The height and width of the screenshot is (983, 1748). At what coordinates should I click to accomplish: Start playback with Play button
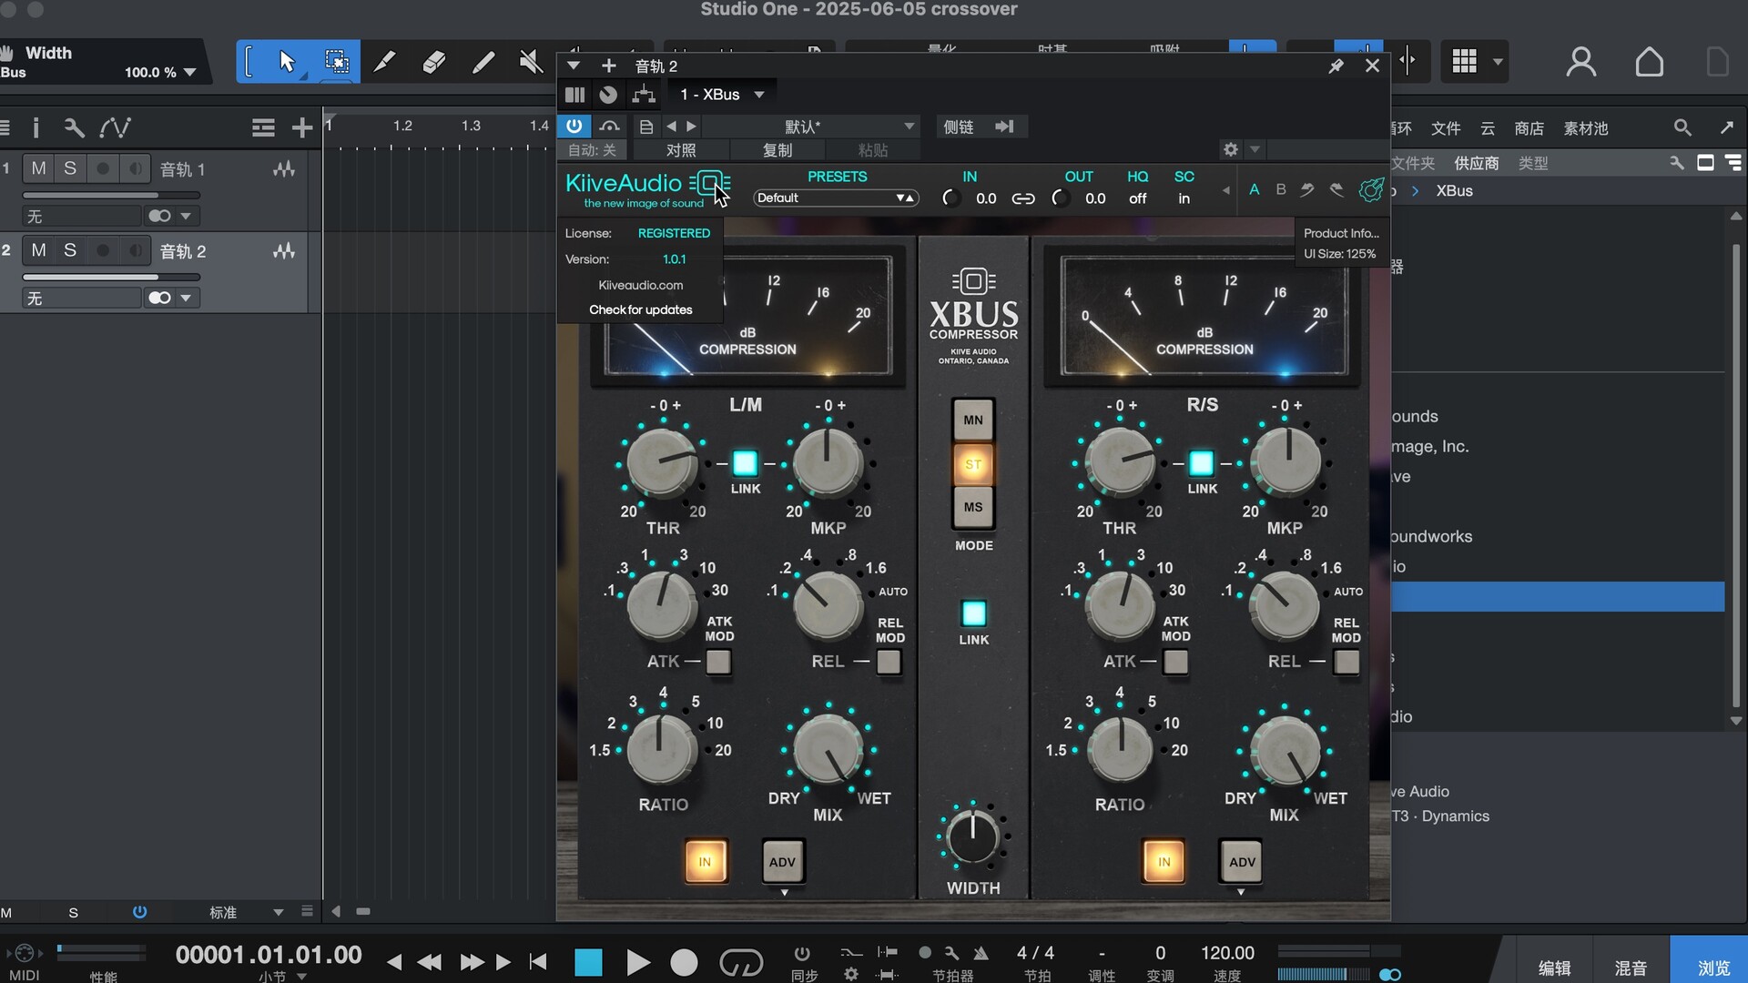[x=637, y=962]
